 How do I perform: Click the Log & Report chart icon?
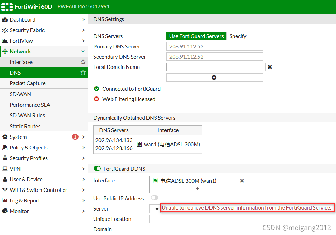[x=5, y=200]
